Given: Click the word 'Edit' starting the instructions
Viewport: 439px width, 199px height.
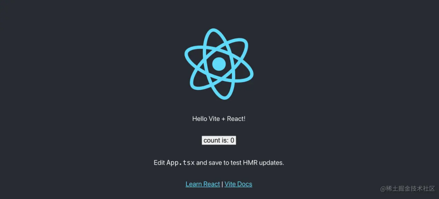Looking at the screenshot, I should pos(159,163).
